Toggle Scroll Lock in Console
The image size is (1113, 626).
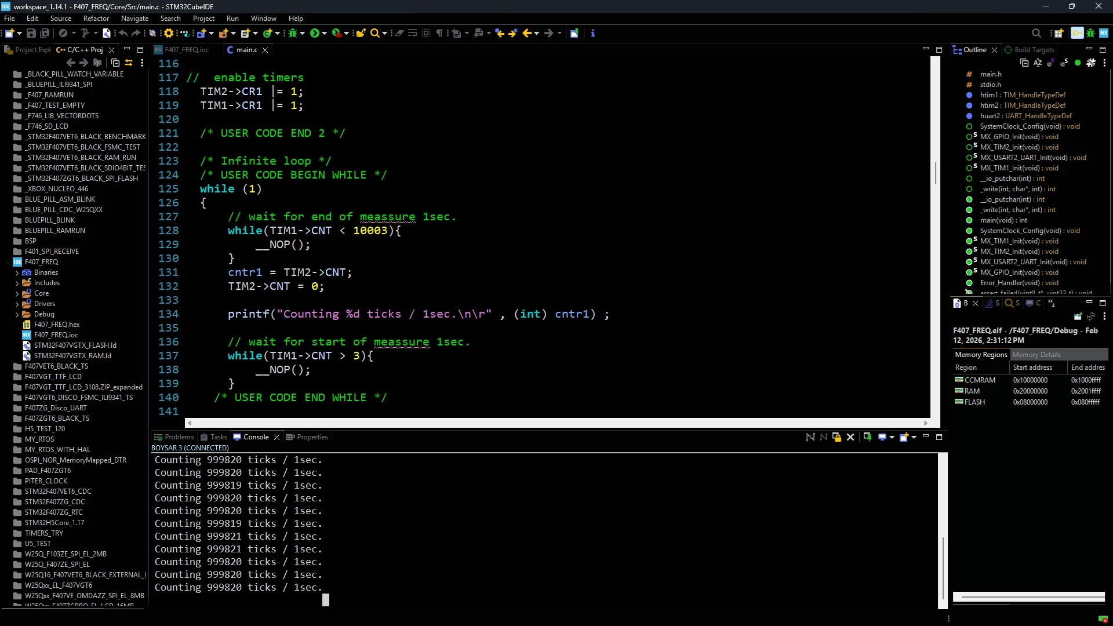pyautogui.click(x=836, y=437)
